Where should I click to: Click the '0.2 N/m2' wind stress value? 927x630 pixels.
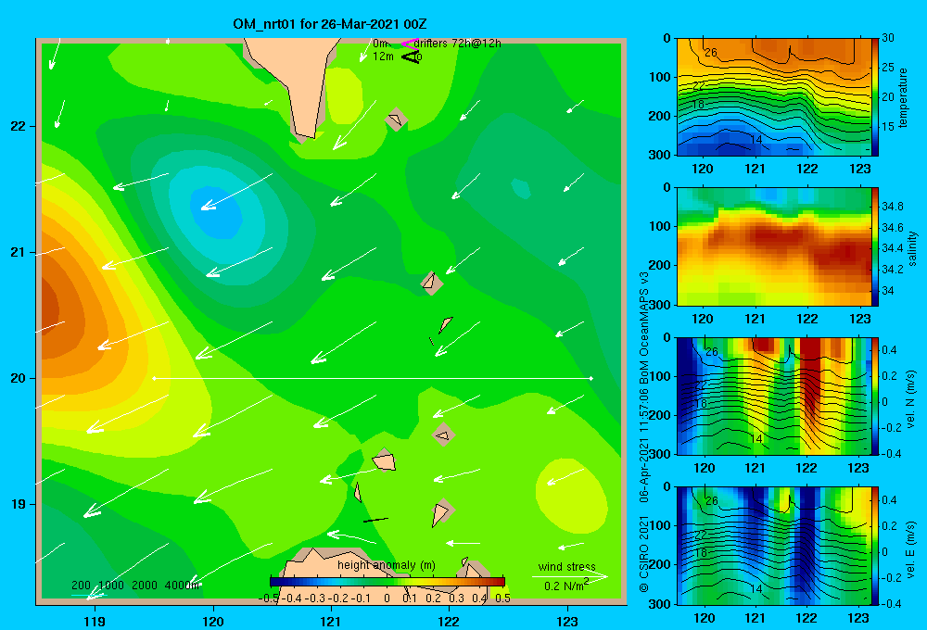pyautogui.click(x=565, y=586)
